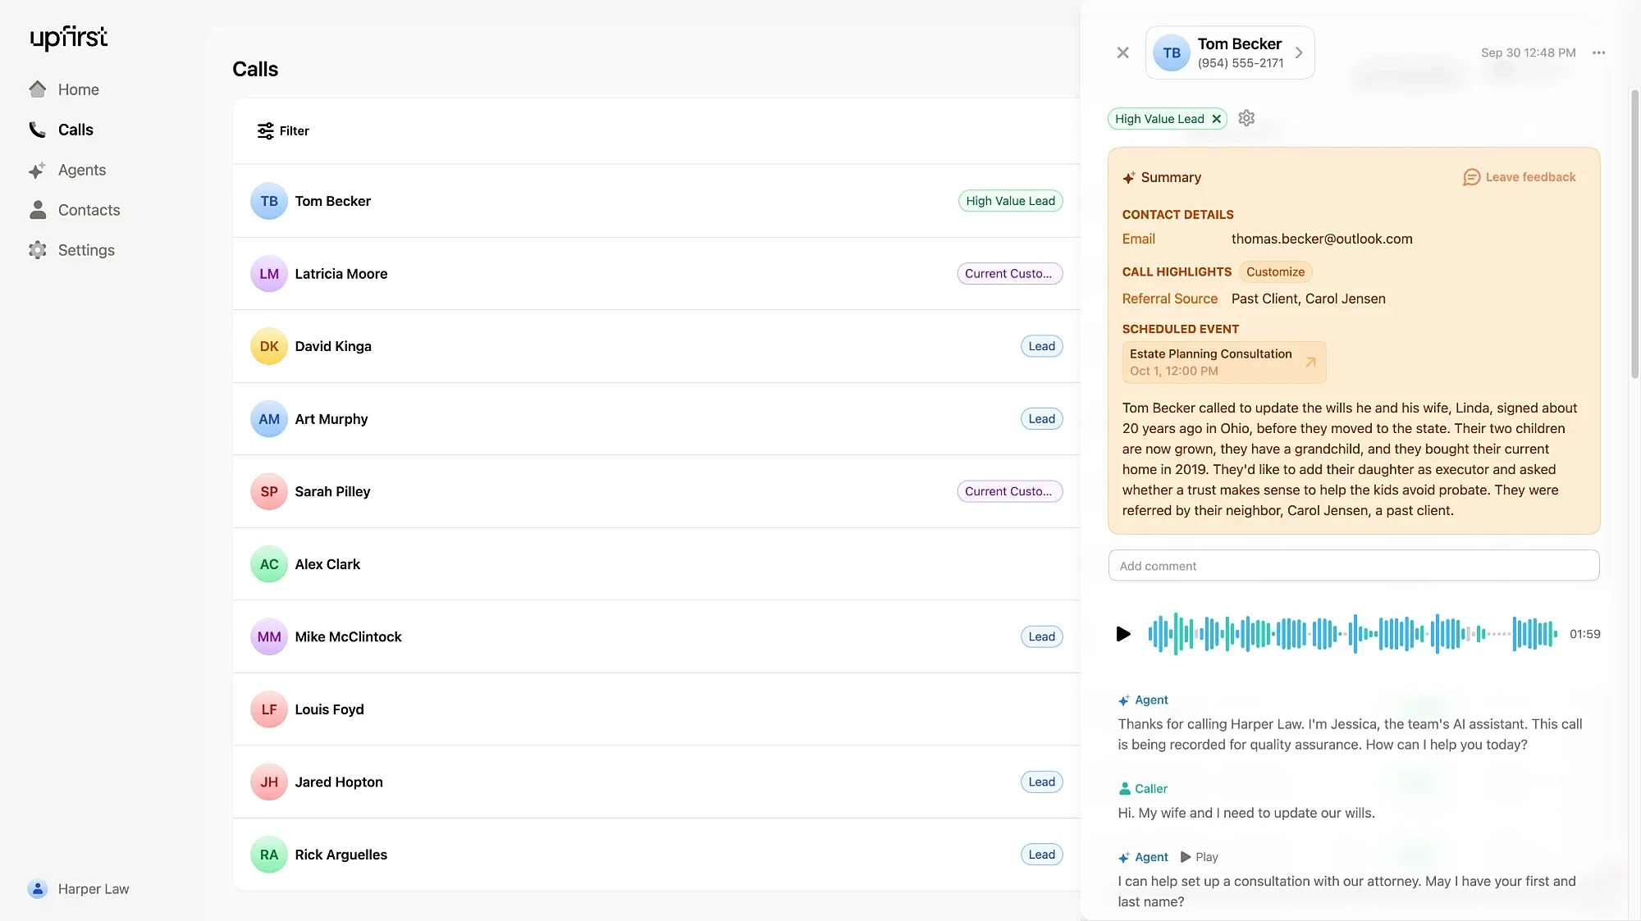Click the Add comment field
Viewport: 1641px width, 921px height.
tap(1354, 566)
